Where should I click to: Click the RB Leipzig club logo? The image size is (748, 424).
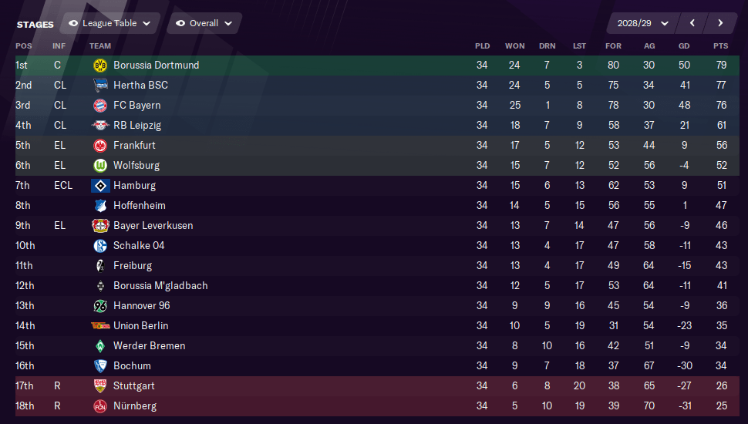[100, 126]
